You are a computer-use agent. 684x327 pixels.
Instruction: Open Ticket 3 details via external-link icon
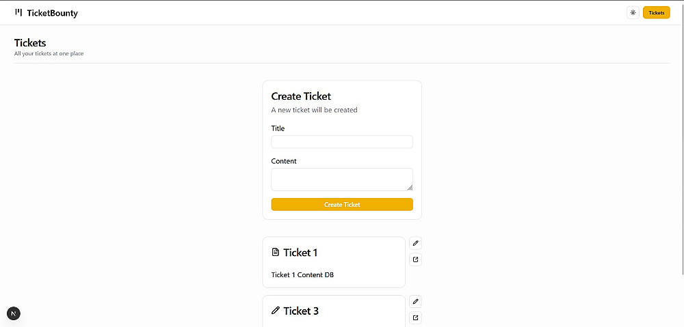pyautogui.click(x=415, y=317)
